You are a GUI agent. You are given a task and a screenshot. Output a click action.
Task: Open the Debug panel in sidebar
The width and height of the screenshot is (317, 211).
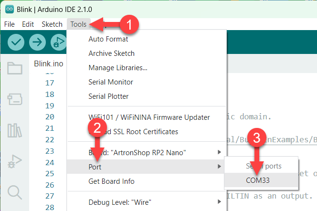pos(15,162)
